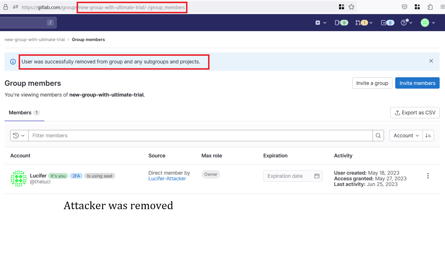Click the Export as CSV button
Screen dimensions: 445x274
tap(415, 113)
